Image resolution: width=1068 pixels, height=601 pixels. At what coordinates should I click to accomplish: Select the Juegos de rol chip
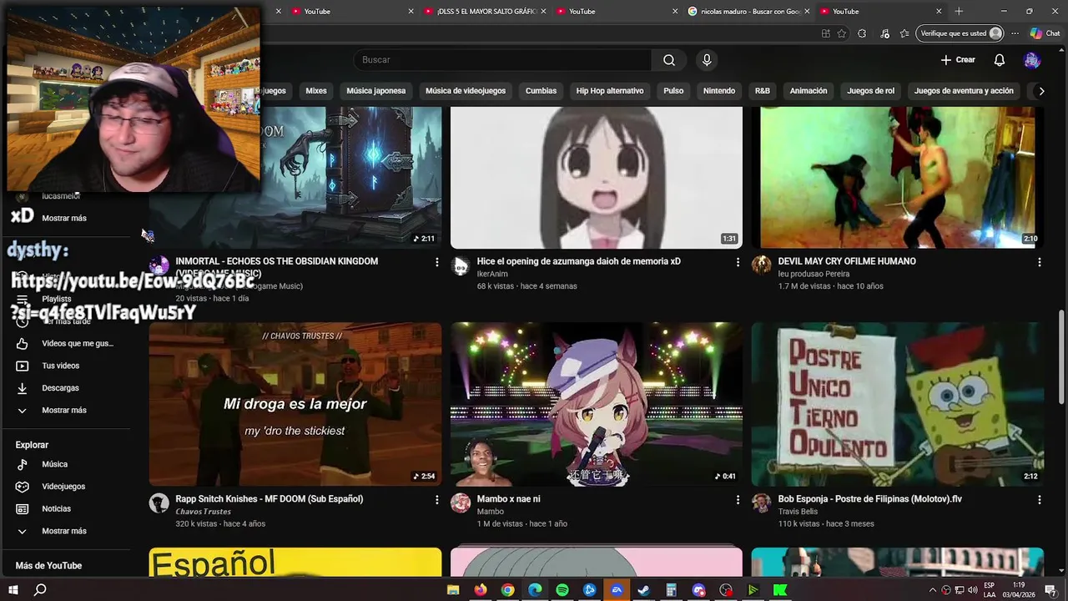870,91
